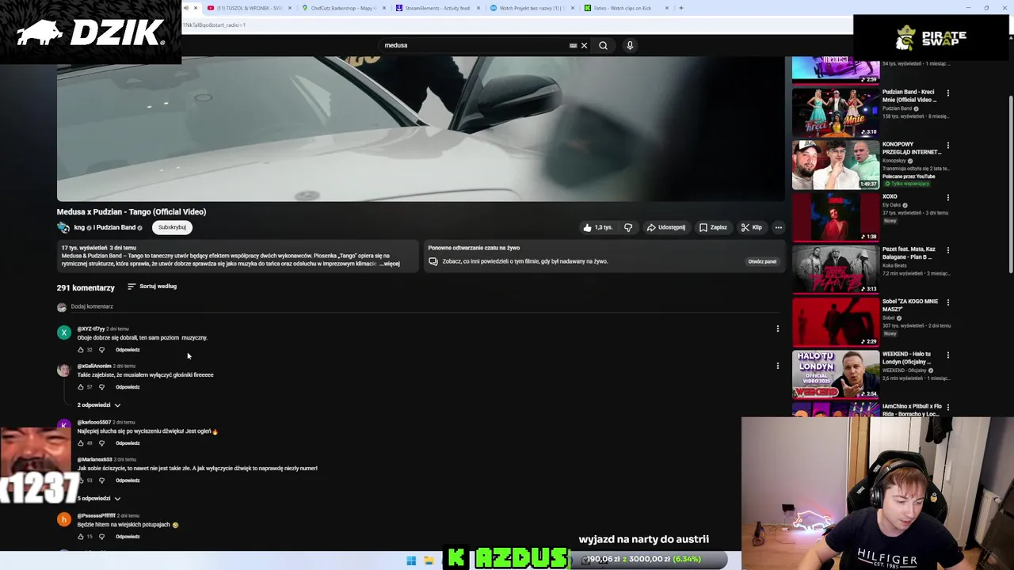Expand the 5 odpowiedzi replies

click(98, 499)
